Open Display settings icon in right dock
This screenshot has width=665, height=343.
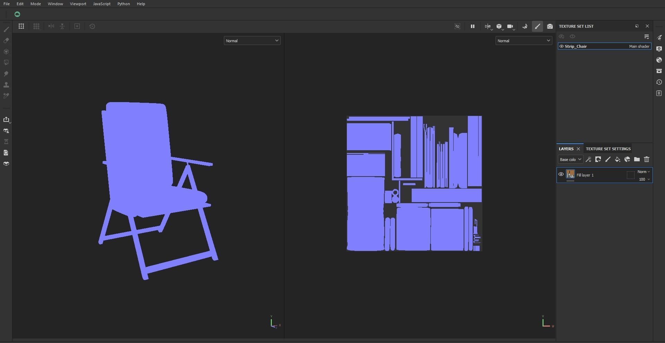tap(659, 49)
